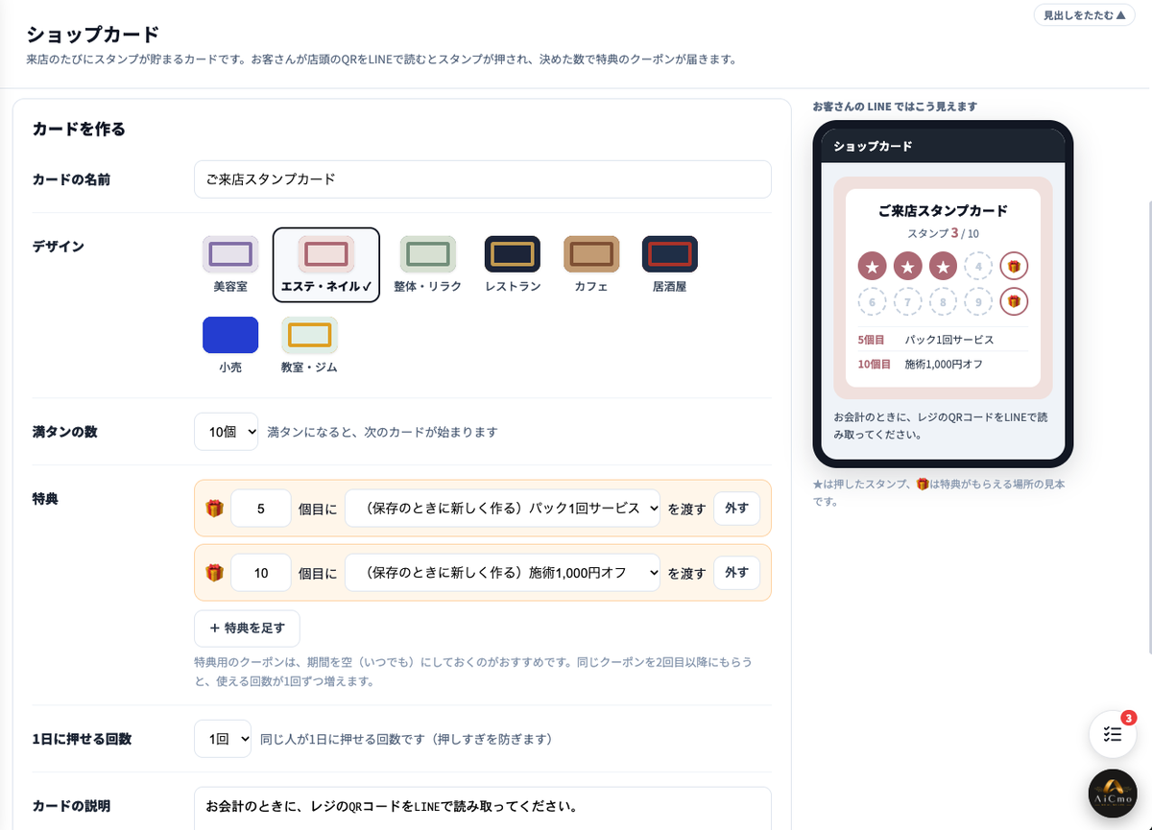Select the 教室・ジム card design
Viewport: 1152px width, 830px height.
tap(309, 345)
